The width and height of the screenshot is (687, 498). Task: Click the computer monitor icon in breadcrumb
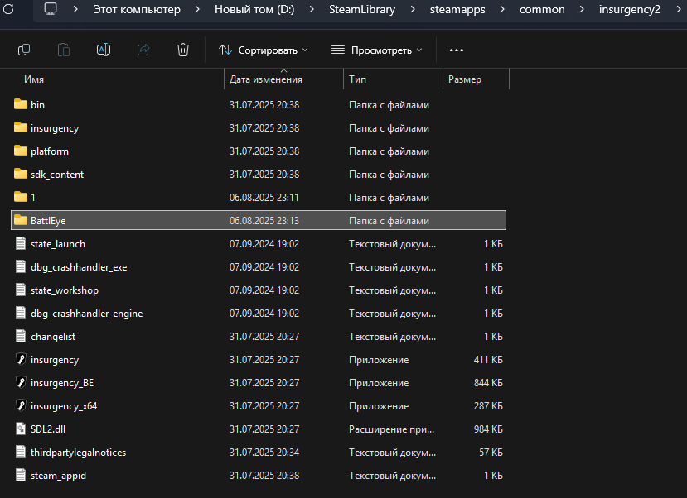point(51,9)
